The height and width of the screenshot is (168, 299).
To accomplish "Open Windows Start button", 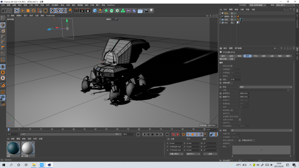I will point(4,165).
